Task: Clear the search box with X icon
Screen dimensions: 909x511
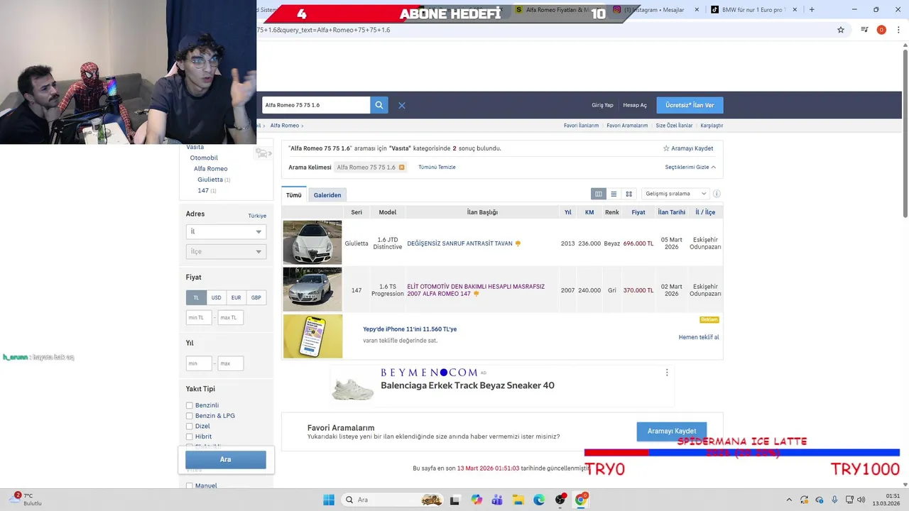Action: tap(402, 105)
